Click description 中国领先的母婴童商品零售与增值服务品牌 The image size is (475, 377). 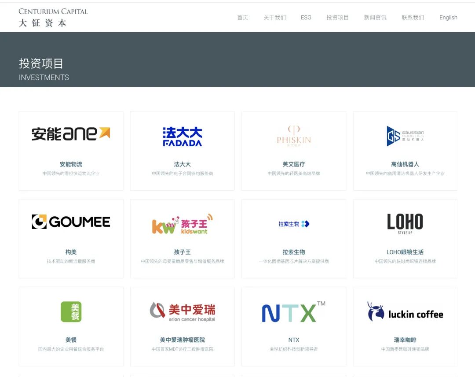pos(183,261)
